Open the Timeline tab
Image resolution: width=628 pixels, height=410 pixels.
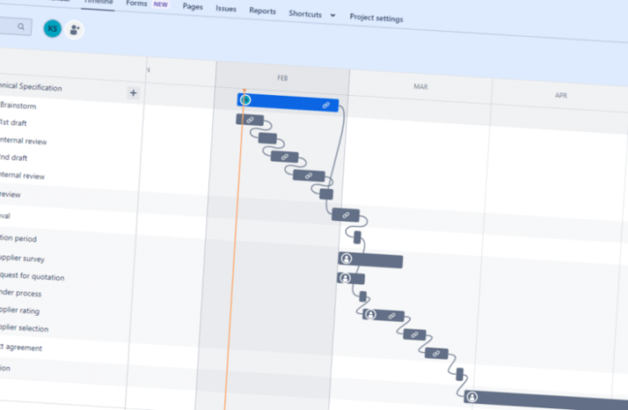(x=97, y=3)
